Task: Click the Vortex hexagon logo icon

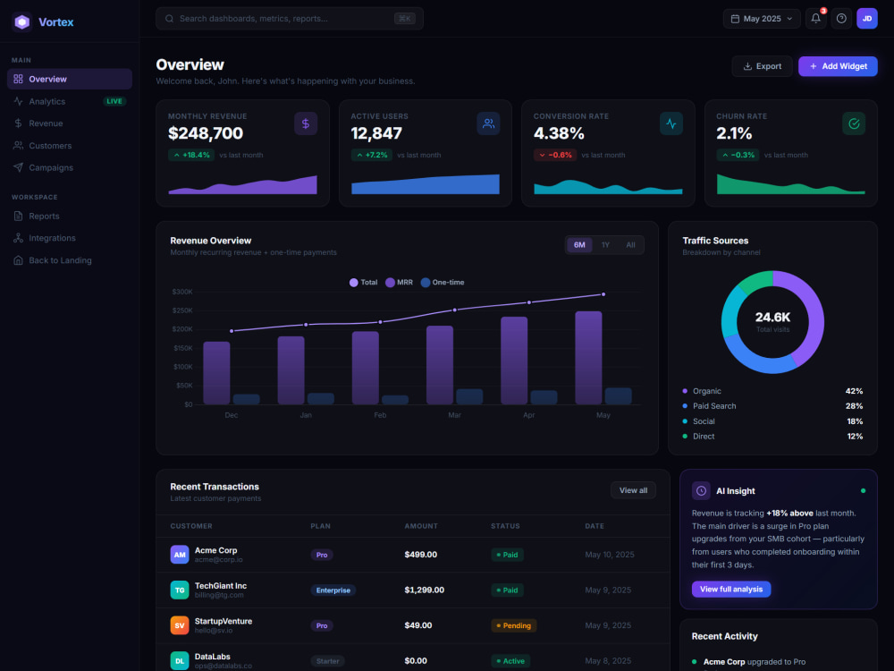Action: pyautogui.click(x=21, y=22)
